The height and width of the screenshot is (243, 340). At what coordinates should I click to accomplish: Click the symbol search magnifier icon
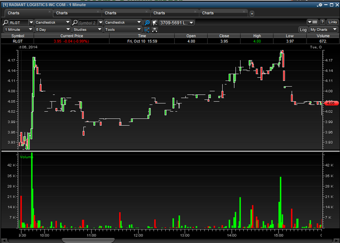pyautogui.click(x=6, y=22)
